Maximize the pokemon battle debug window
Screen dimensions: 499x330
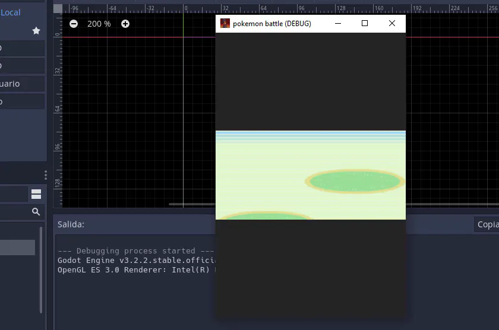pyautogui.click(x=365, y=24)
